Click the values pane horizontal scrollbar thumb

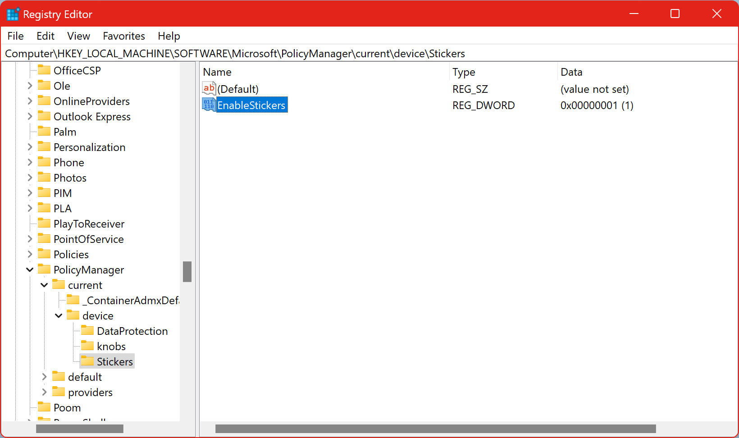pos(435,429)
